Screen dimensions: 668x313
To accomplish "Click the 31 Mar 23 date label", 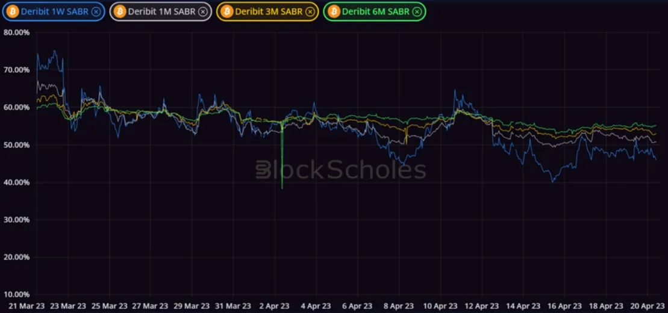I will tap(234, 306).
